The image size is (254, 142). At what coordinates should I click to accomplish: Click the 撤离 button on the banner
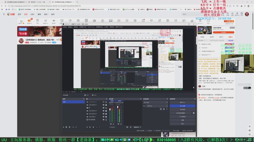(23, 34)
